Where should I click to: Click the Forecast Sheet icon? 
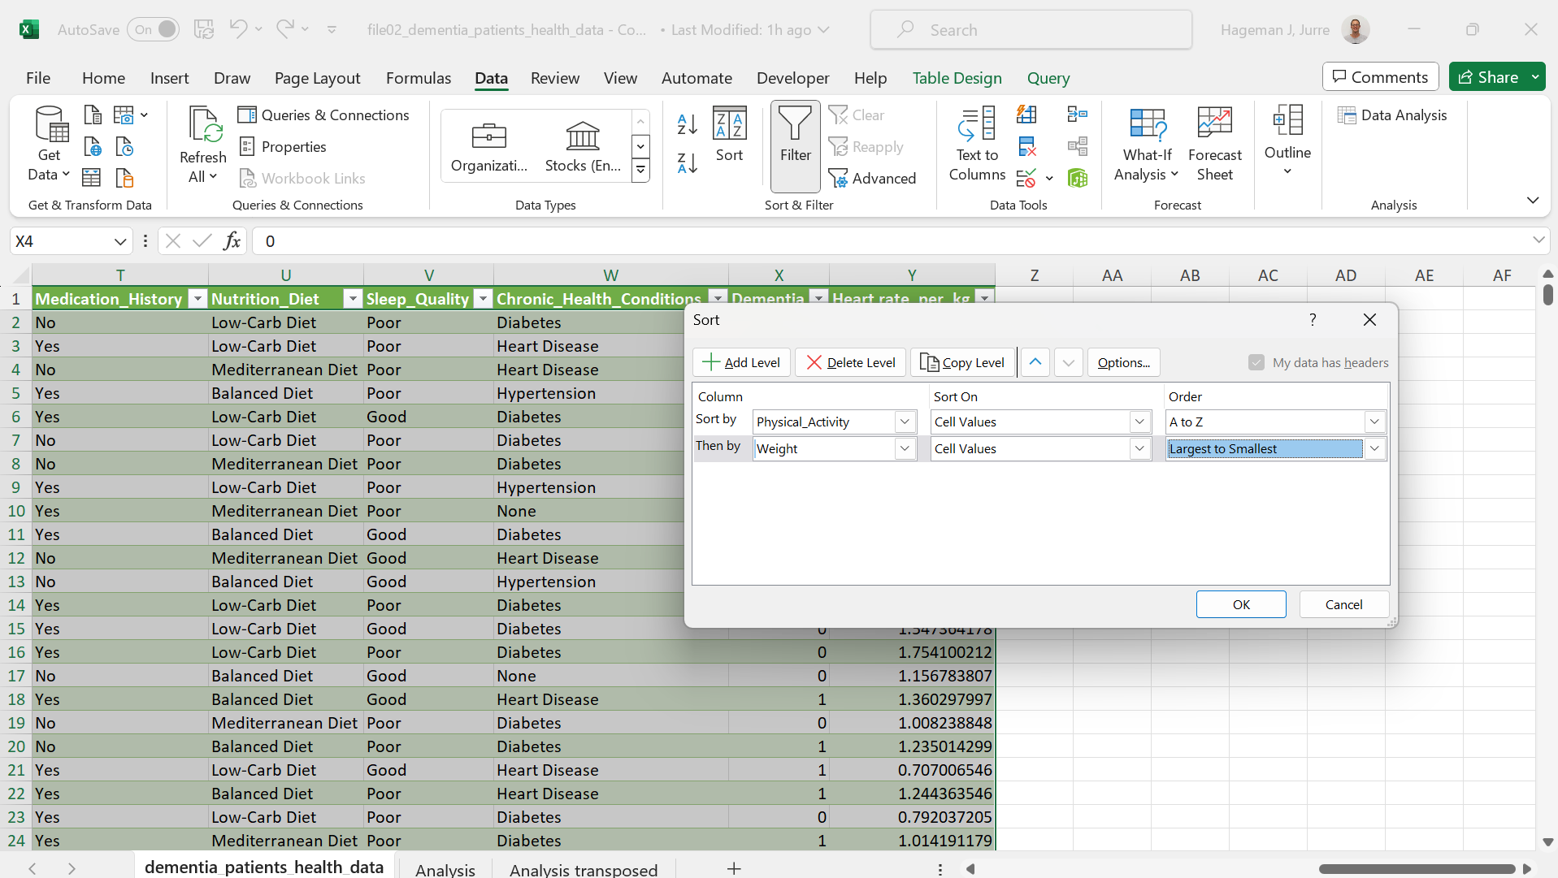point(1214,124)
